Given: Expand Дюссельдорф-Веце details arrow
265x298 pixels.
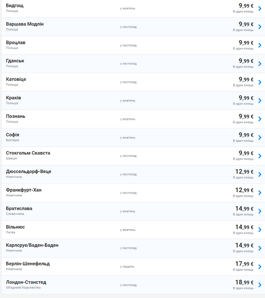Looking at the screenshot, I should pos(260,174).
